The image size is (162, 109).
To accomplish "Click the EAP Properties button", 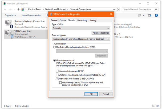I will [x=102, y=56].
